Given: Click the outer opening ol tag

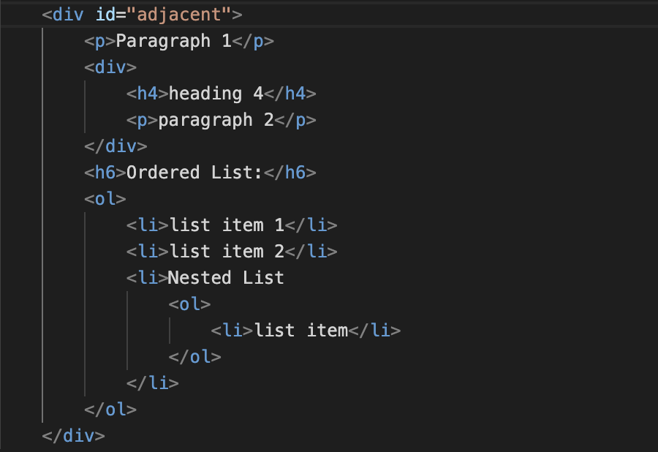Looking at the screenshot, I should click(105, 199).
